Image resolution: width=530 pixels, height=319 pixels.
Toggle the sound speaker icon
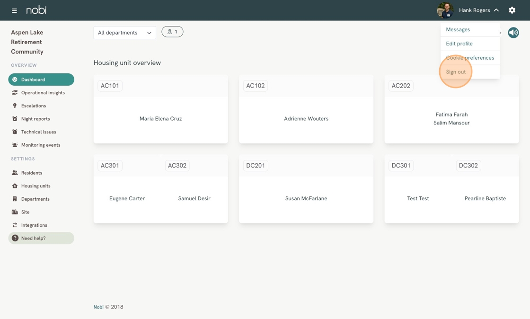click(513, 33)
